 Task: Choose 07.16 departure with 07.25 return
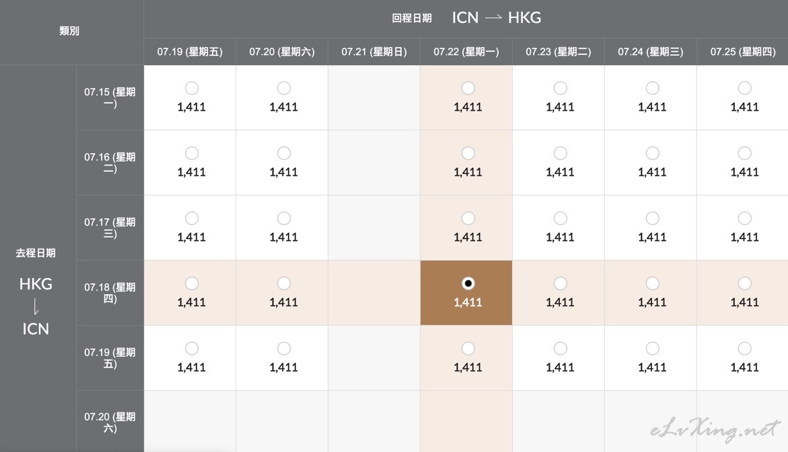click(x=744, y=153)
